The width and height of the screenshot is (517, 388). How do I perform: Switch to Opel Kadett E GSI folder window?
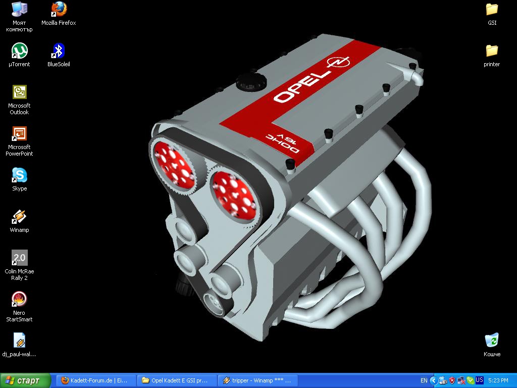177,380
